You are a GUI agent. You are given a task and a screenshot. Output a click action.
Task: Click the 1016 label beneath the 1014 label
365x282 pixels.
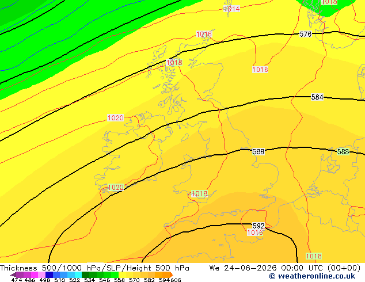[x=204, y=35]
